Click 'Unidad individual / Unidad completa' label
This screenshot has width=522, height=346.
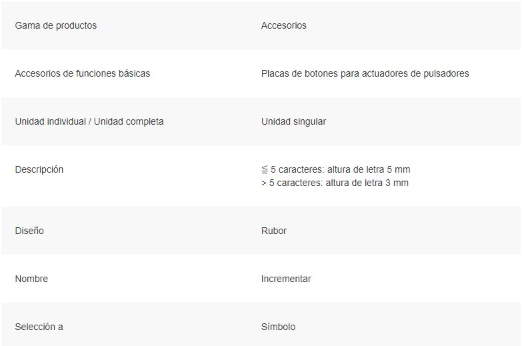tap(89, 121)
